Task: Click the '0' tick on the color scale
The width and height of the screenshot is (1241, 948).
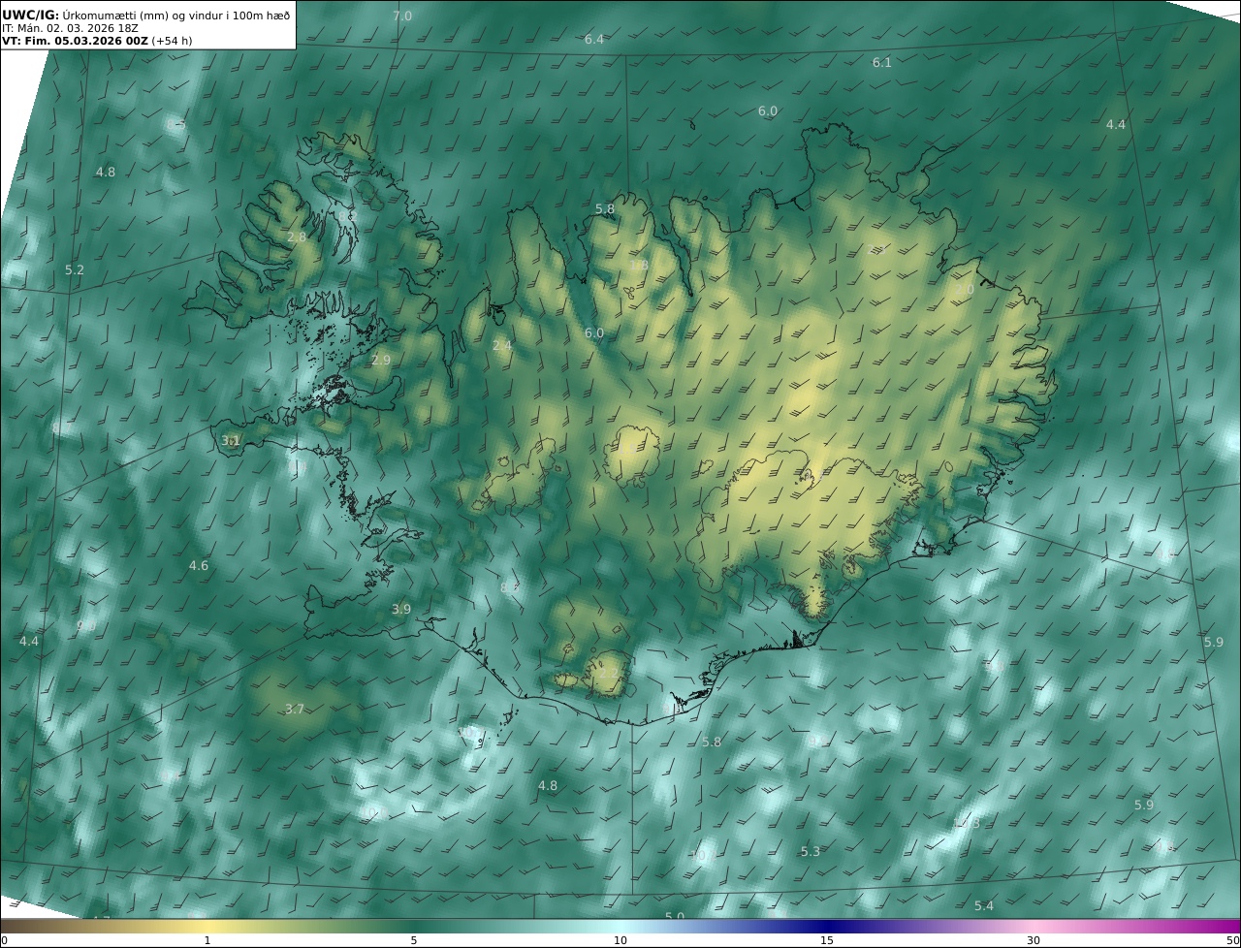Action: click(4, 940)
